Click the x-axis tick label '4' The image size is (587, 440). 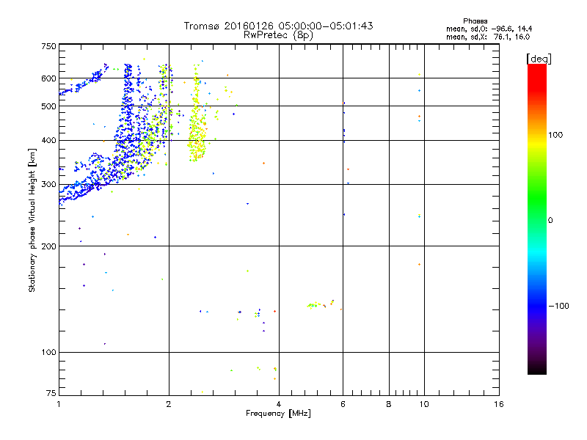[x=279, y=404]
